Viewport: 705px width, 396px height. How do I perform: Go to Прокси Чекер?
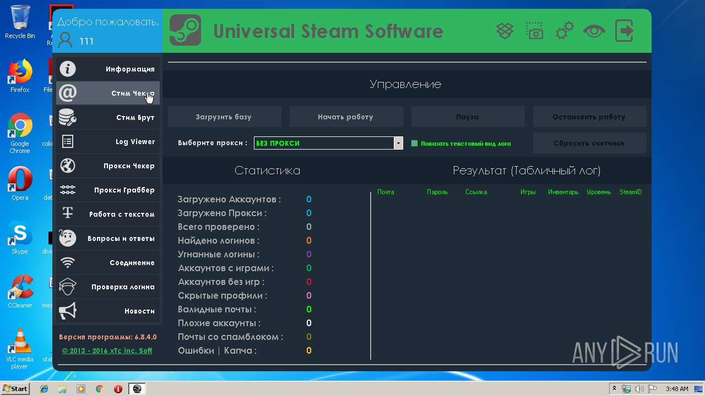click(108, 166)
